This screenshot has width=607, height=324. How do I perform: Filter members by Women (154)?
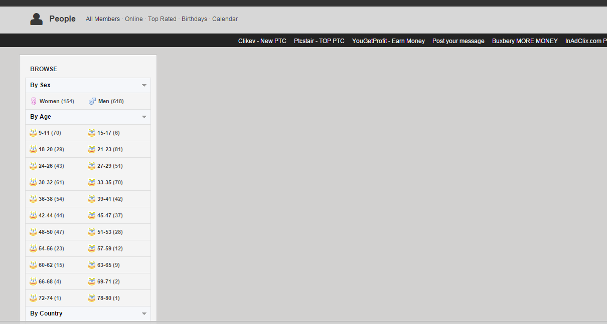pos(56,101)
